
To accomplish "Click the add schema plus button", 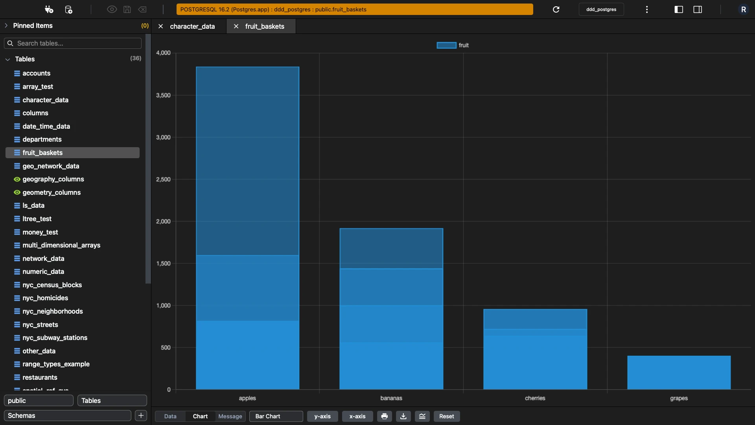I will click(141, 416).
